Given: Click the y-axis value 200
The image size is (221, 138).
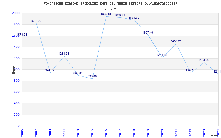Looking at the screenshot, I should pyautogui.click(x=17, y=115).
